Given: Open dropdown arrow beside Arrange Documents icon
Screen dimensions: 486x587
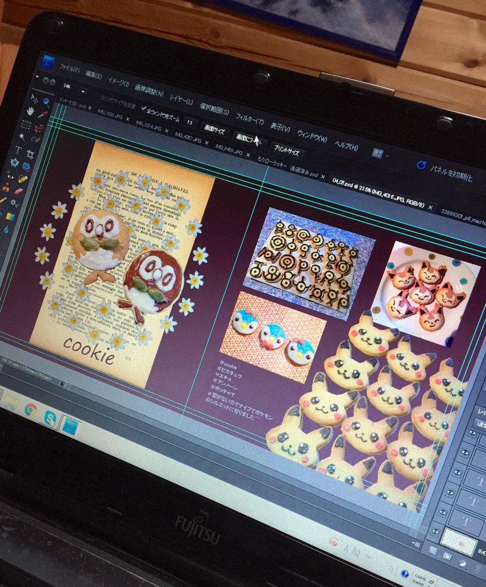Looking at the screenshot, I should (x=387, y=156).
